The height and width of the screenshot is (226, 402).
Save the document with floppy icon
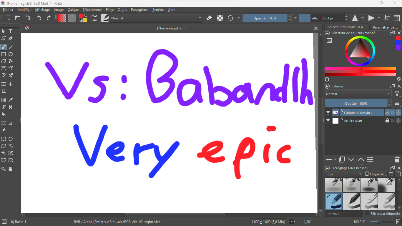(x=27, y=18)
